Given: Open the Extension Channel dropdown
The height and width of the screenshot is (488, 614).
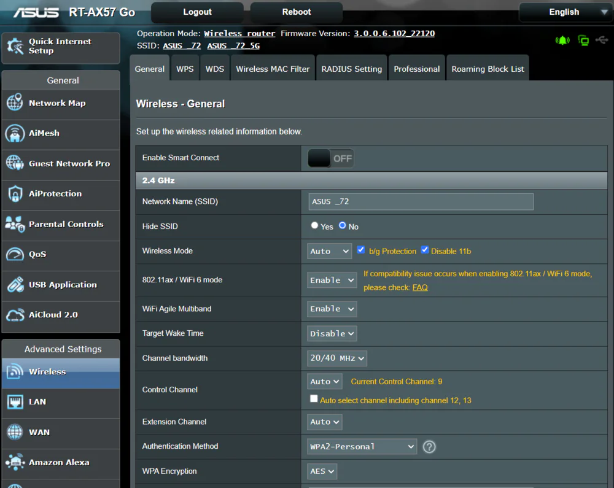Looking at the screenshot, I should point(325,422).
